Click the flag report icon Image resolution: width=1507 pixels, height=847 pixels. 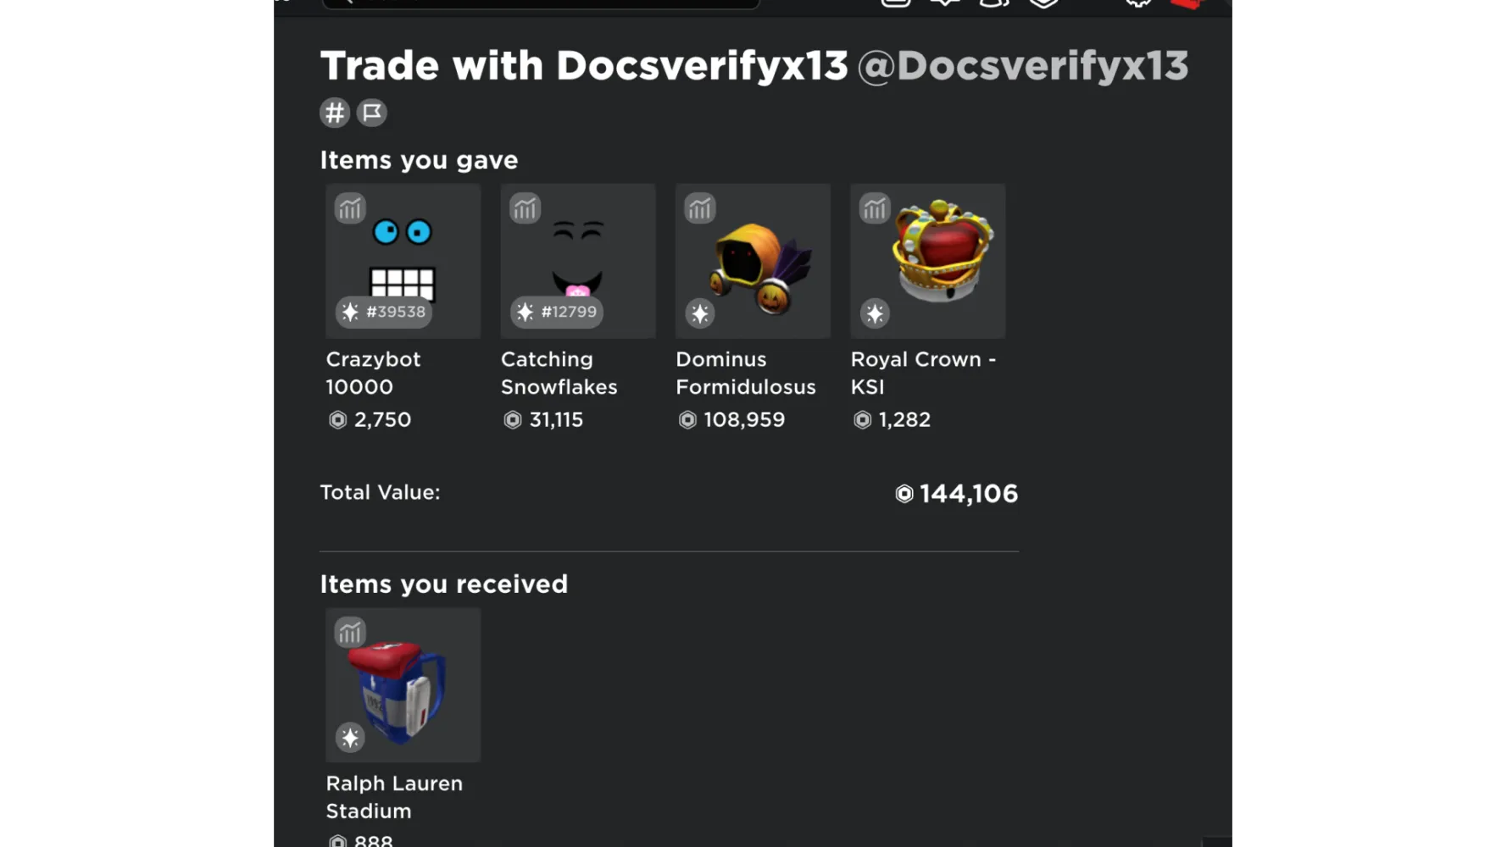(372, 113)
